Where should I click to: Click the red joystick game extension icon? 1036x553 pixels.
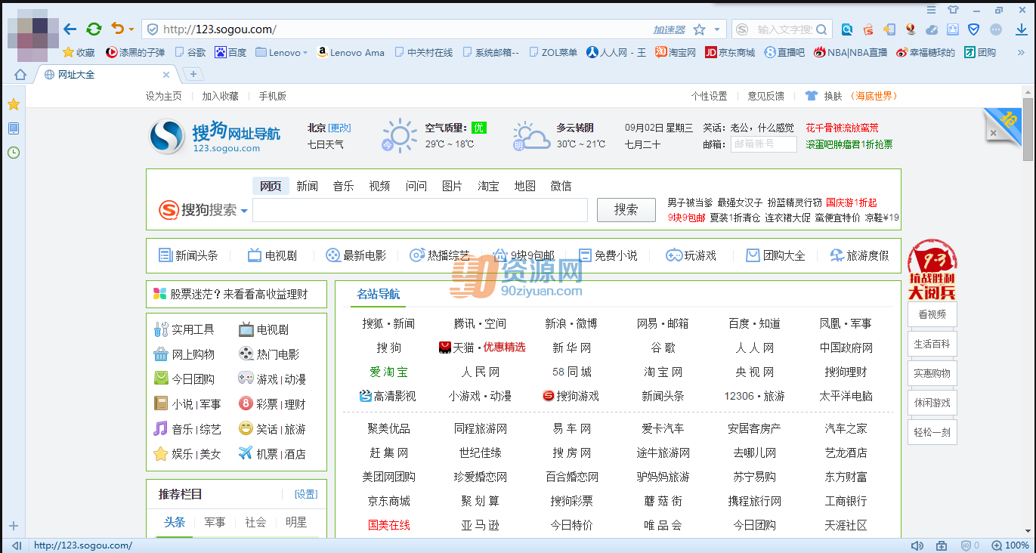(911, 29)
